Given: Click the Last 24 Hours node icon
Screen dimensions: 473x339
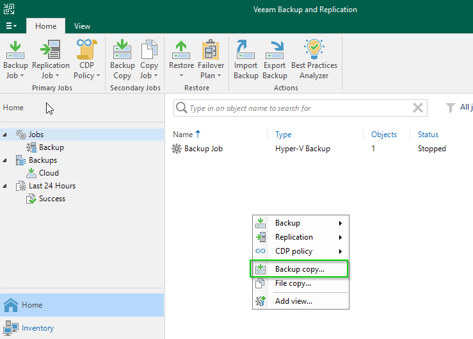Looking at the screenshot, I should point(21,186).
